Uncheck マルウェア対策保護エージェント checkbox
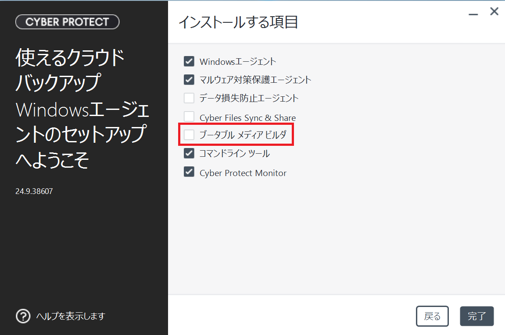Viewport: 505px width, 335px height. [x=189, y=79]
